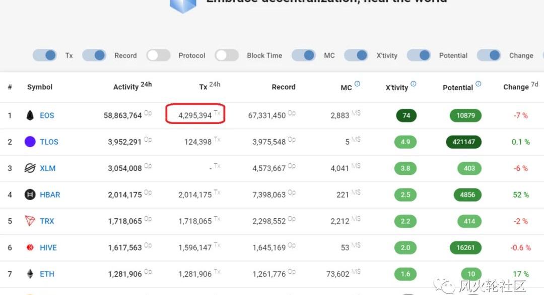The image size is (544, 295).
Task: Select HBAR change value 52 %
Action: (x=521, y=195)
